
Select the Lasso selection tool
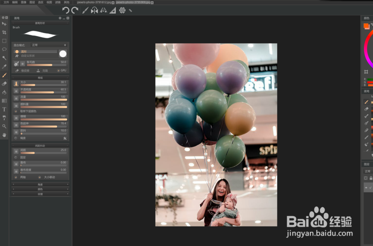click(x=4, y=48)
